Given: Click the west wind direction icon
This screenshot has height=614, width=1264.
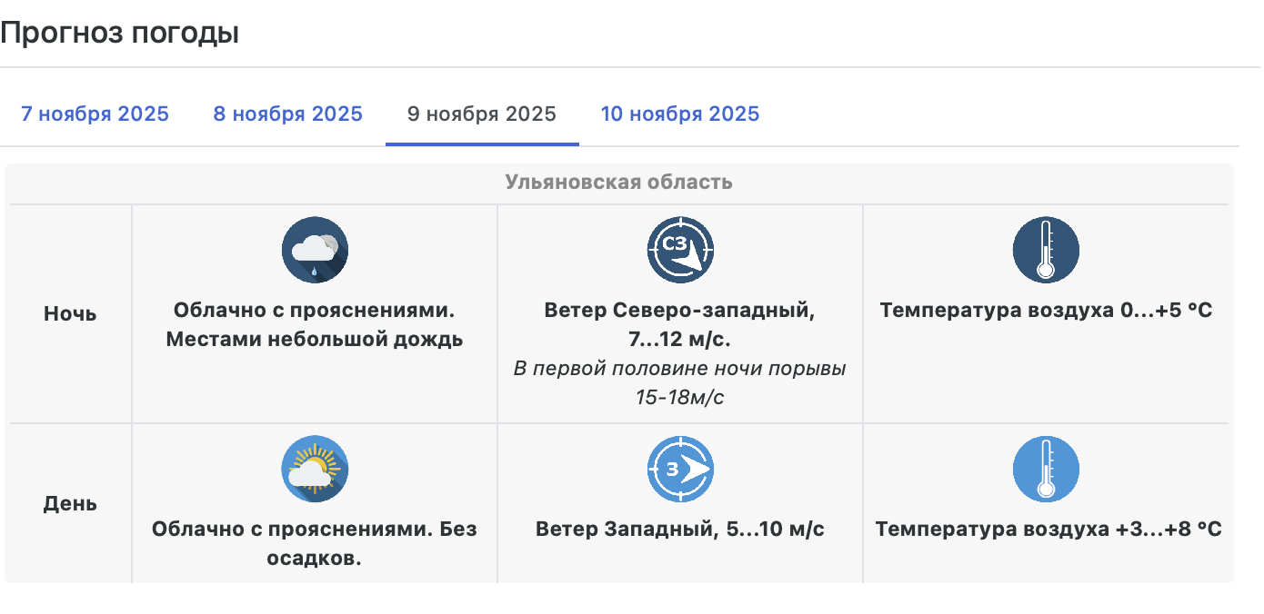Looking at the screenshot, I should pos(680,469).
